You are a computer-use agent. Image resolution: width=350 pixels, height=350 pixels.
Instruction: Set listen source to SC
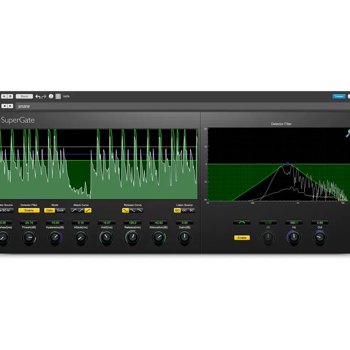(x=191, y=210)
